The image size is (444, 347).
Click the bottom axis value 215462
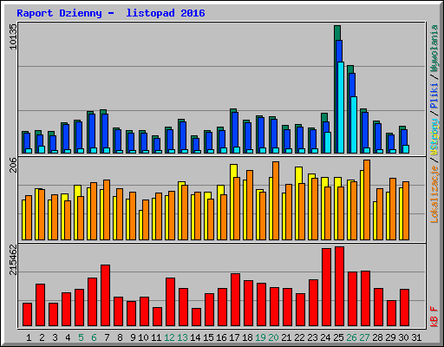click(13, 259)
